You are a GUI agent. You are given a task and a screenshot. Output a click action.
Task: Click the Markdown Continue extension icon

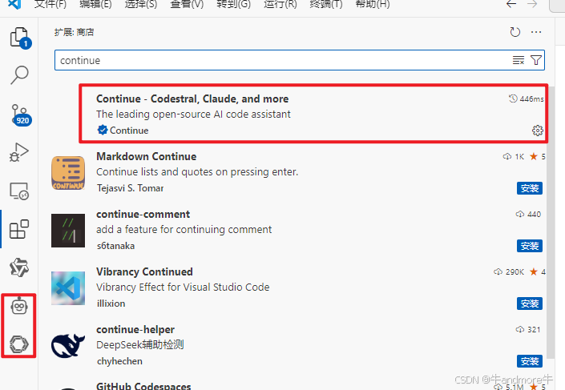[x=68, y=173]
